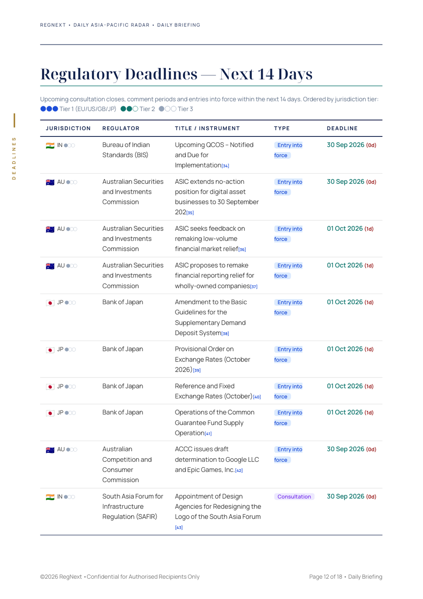423x599 pixels.
Task: Click the Japan flag in the Reference and Fixed Exchange Rates row
Action: tap(50, 387)
